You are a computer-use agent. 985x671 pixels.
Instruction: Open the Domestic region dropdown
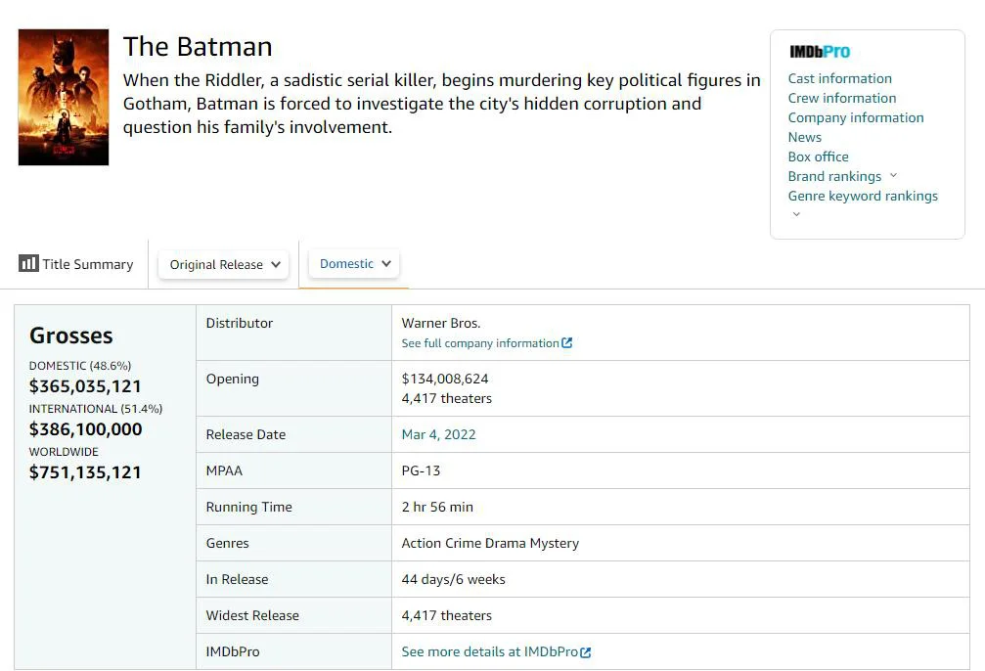click(354, 263)
